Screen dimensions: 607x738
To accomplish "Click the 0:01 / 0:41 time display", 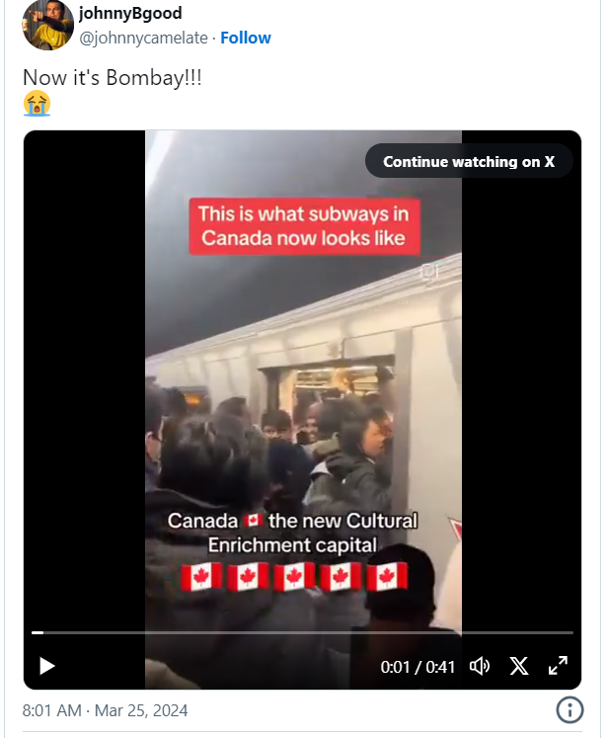I will (417, 667).
